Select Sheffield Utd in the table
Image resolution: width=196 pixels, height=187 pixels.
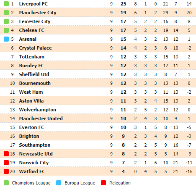point(34,74)
